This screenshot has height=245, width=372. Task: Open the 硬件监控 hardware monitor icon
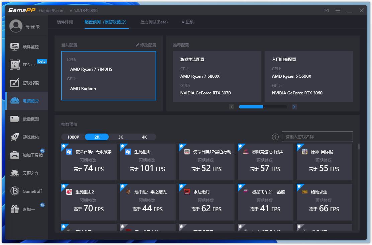[x=14, y=47]
